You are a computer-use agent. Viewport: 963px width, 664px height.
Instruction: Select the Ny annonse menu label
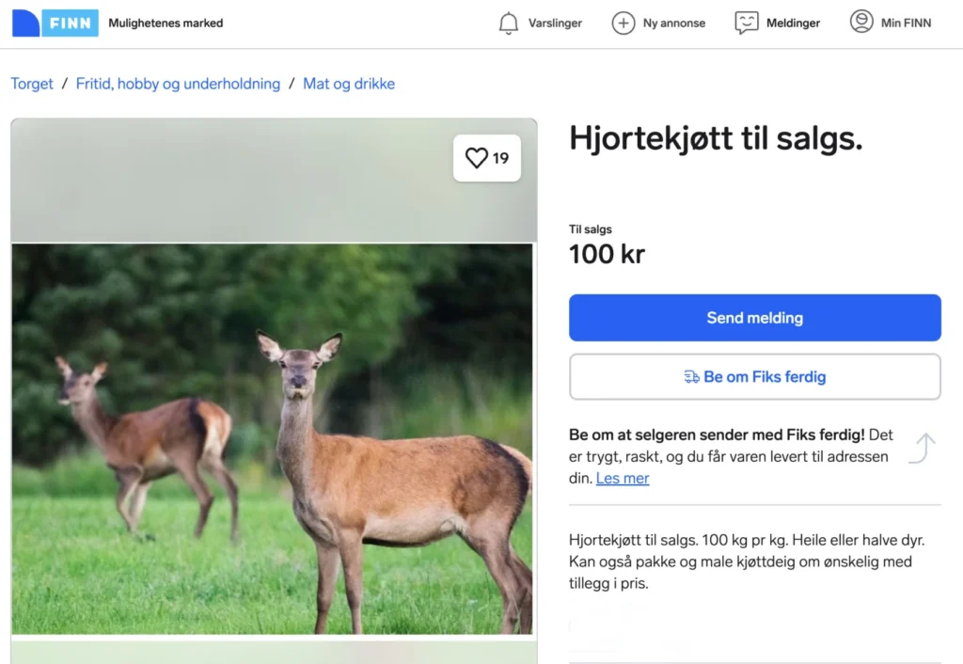[x=674, y=24]
